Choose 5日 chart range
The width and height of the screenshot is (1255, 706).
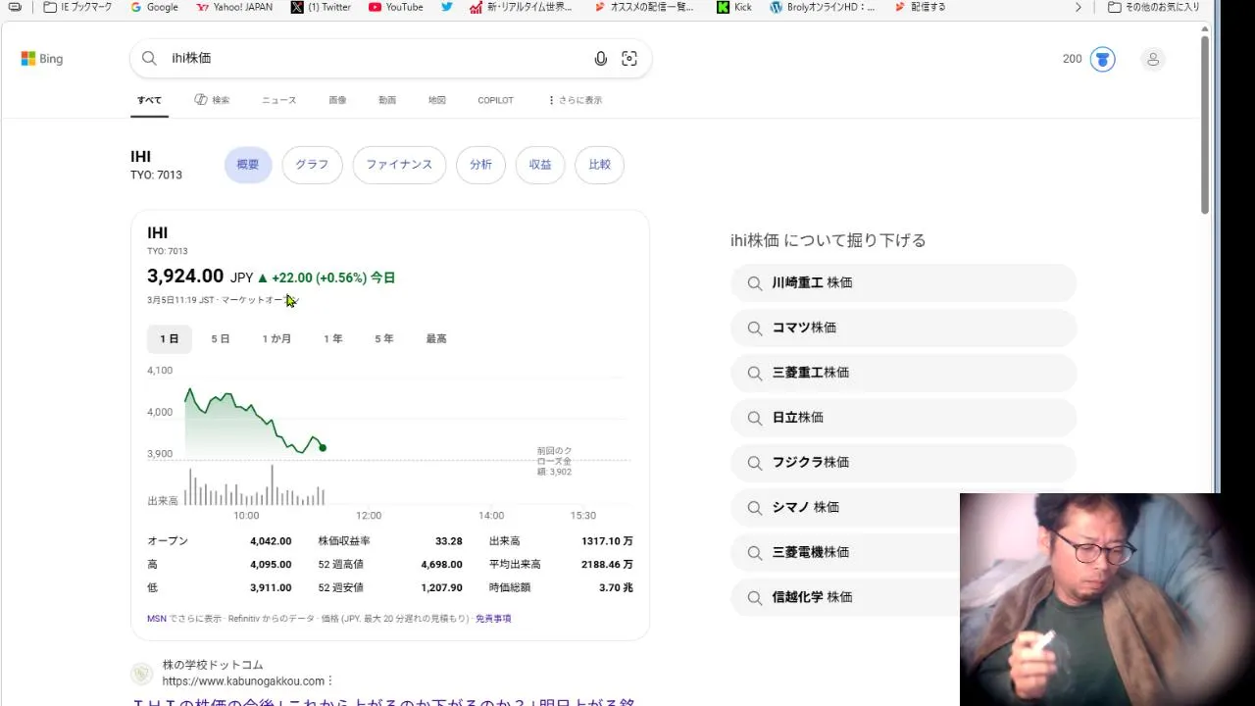pyautogui.click(x=221, y=339)
